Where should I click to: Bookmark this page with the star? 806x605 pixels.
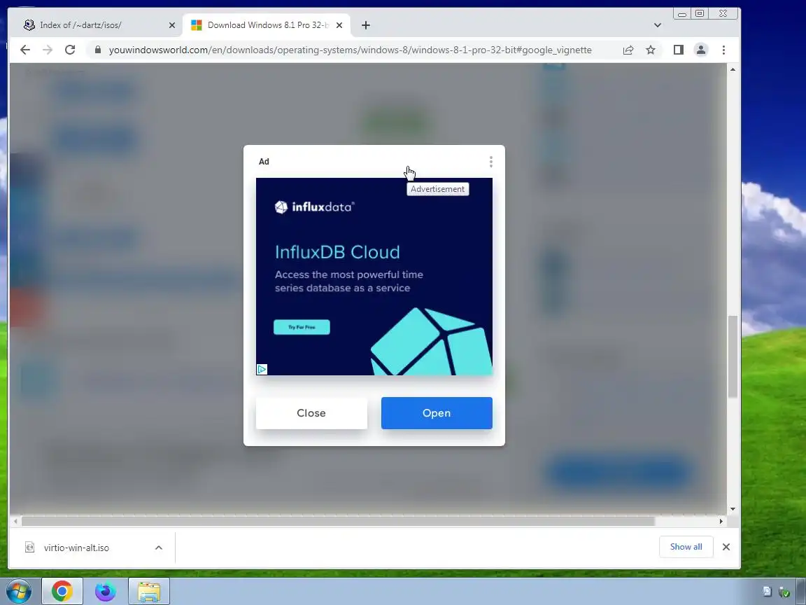[x=651, y=50]
